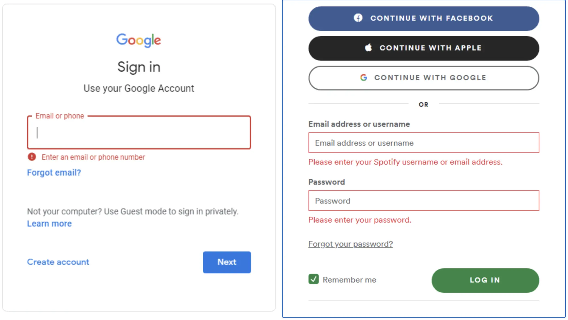Open the Forgot your password? link

(351, 244)
